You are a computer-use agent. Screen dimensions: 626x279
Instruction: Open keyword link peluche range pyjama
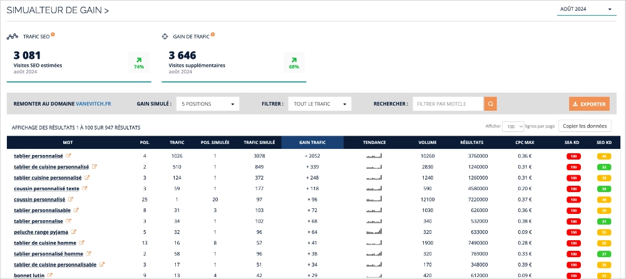(41, 231)
